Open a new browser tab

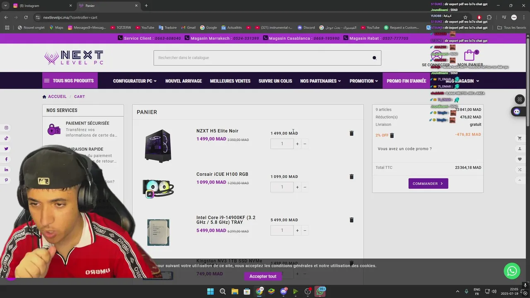[146, 6]
